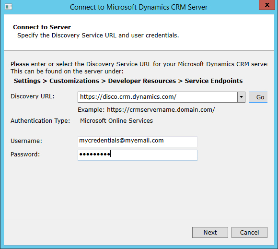Close the Connect to Microsoft Dynamics CRM Server dialog
This screenshot has width=278, height=249.
(267, 5)
